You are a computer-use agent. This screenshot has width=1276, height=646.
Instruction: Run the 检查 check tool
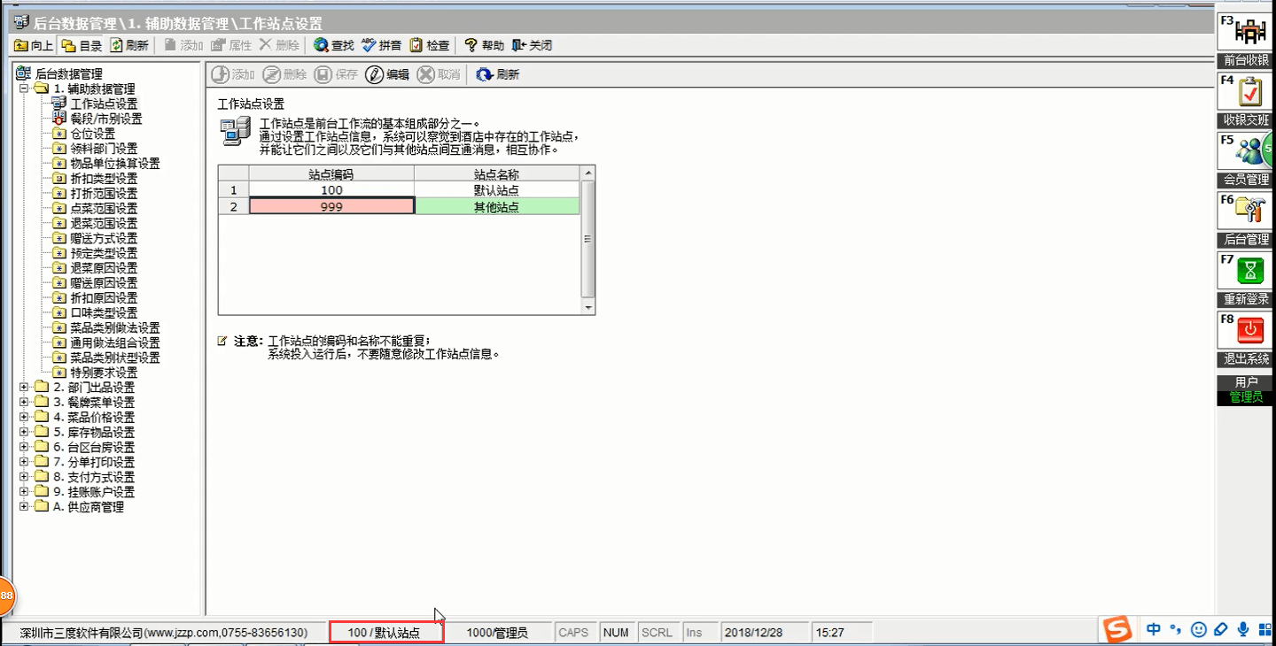point(430,45)
